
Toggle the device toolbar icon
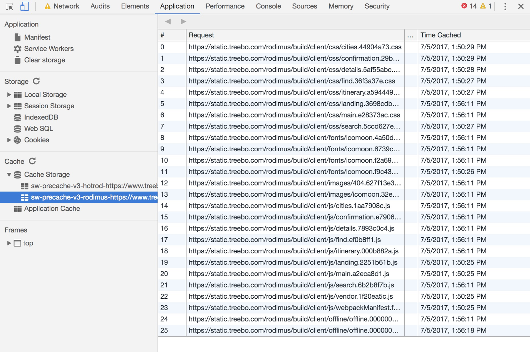pyautogui.click(x=25, y=6)
